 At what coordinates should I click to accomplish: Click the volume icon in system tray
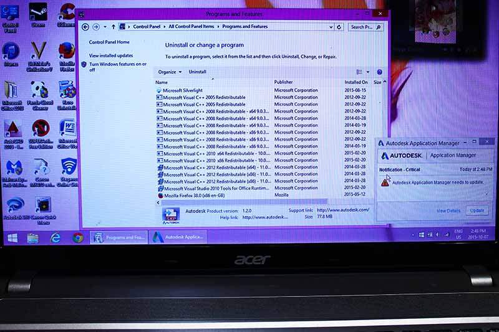[438, 235]
